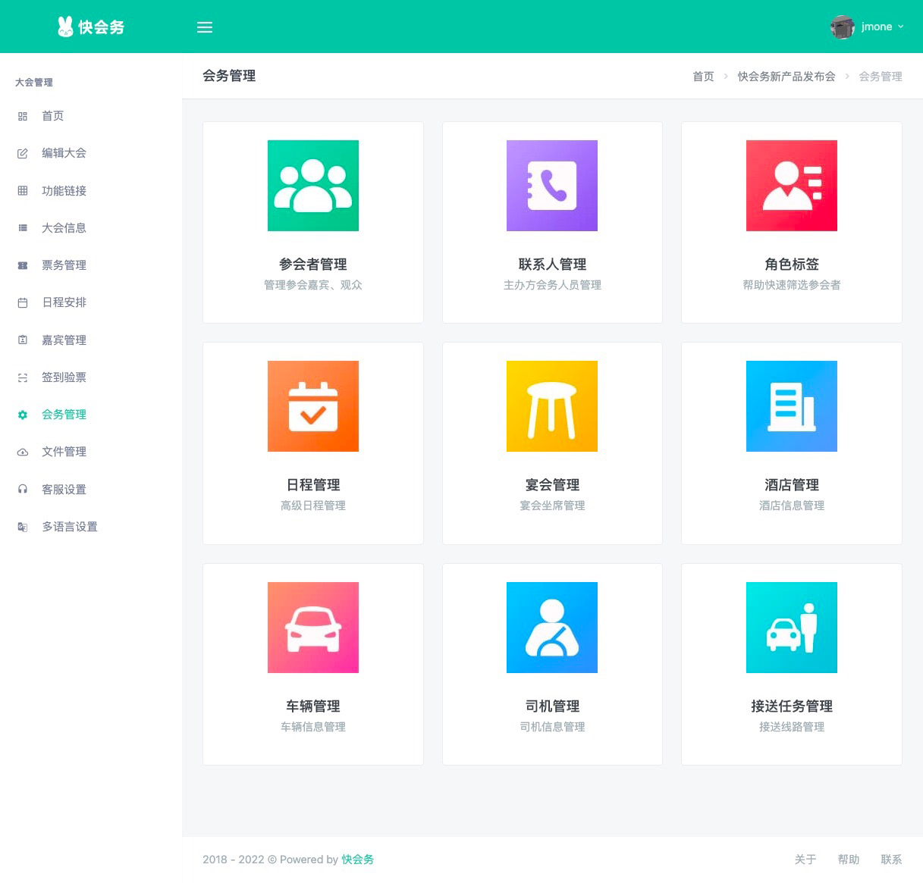Open 联系人管理 contact book icon
The image size is (923, 883).
(552, 185)
